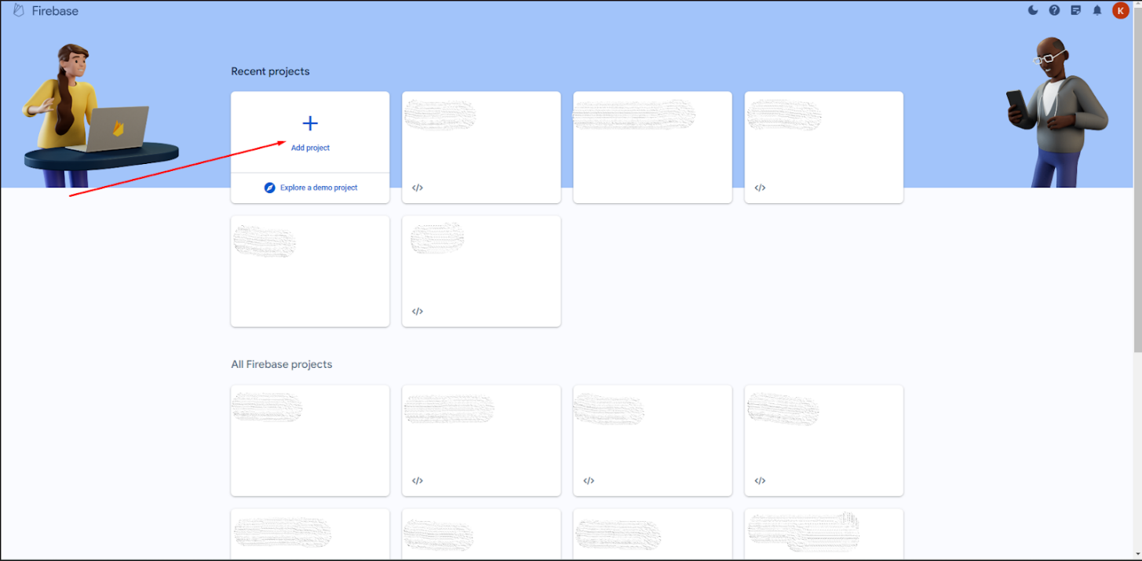Screen dimensions: 1142x561
Task: Click the Firebase flame logo icon
Action: pyautogui.click(x=19, y=11)
